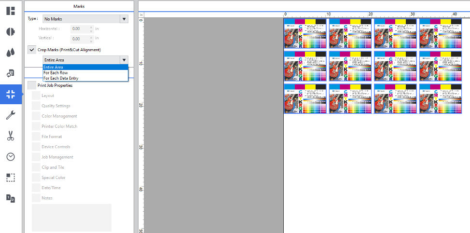Click the Horizontal value spinner field
Image resolution: width=470 pixels, height=233 pixels.
(x=79, y=29)
